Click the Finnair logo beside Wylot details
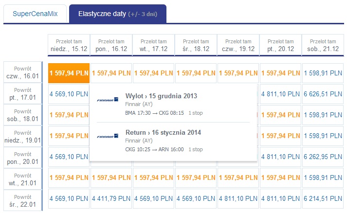This screenshot has height=213, width=347. click(x=108, y=100)
